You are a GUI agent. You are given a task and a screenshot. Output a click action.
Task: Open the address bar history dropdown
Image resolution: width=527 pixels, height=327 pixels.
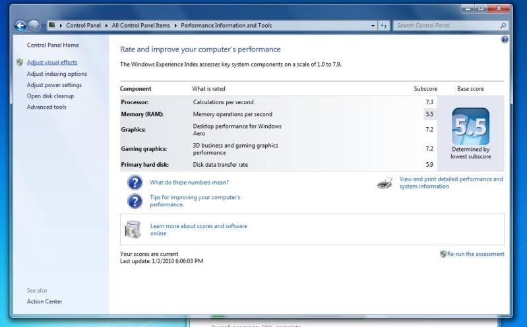(373, 26)
